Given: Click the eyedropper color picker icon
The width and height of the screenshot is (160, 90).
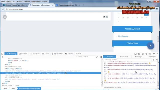Looking at the screenshot, I should point(97,57).
